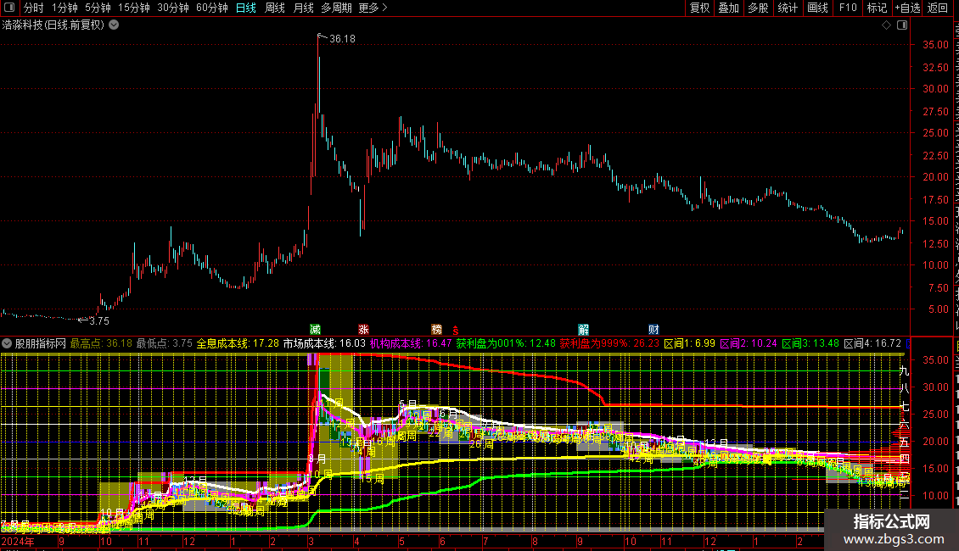Toggle the 多周期 multi-period view
The image size is (959, 551).
337,8
